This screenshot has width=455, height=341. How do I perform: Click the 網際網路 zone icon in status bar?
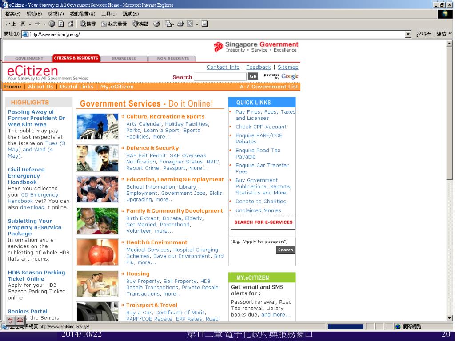(x=398, y=327)
